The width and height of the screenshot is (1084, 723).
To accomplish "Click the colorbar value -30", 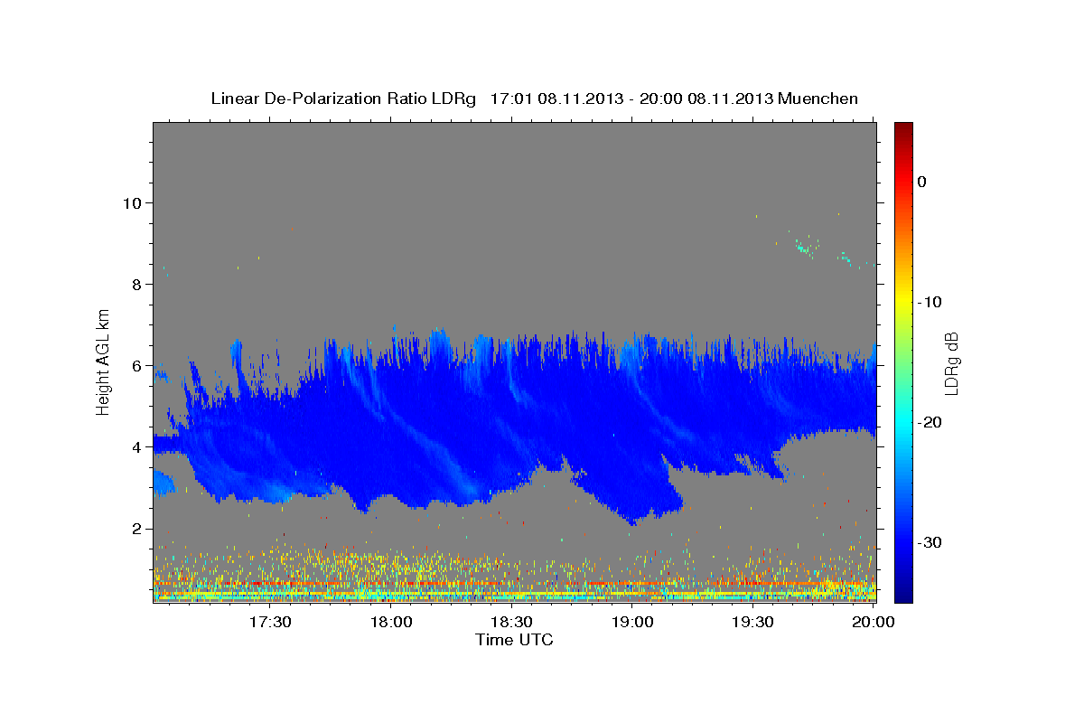I will [930, 542].
